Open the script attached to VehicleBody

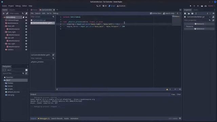[23, 17]
